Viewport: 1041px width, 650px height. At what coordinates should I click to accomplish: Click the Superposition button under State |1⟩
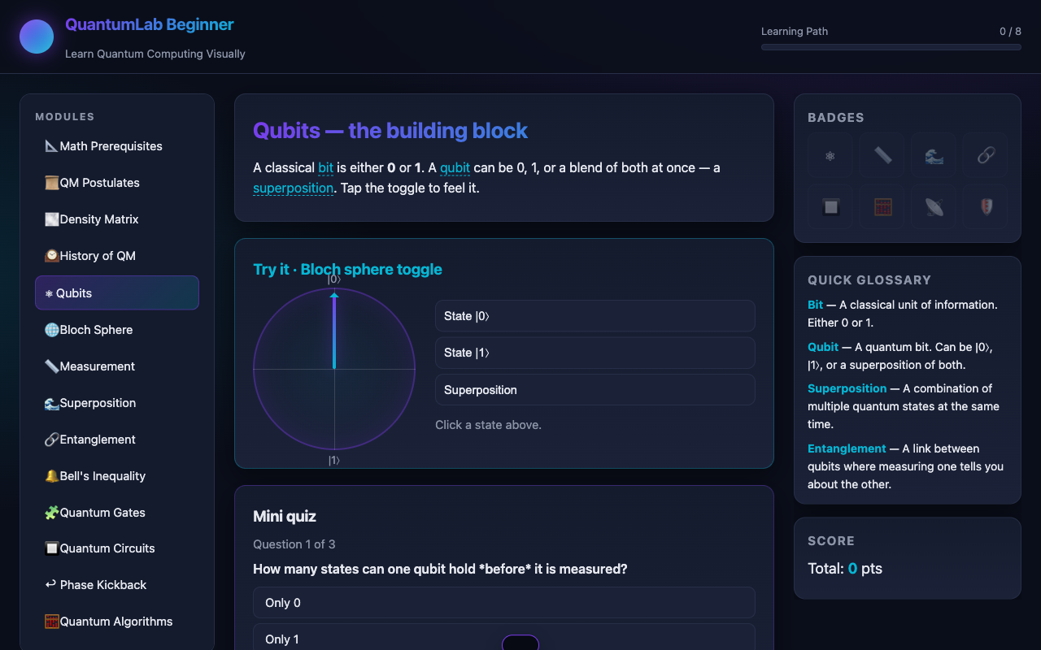[x=595, y=390]
